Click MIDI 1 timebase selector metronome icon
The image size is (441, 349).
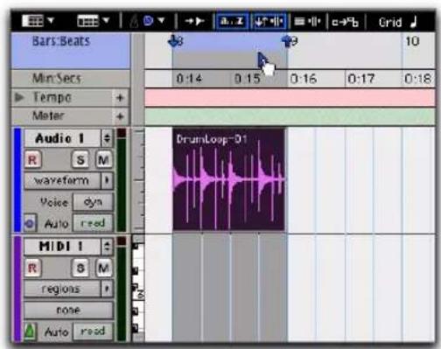coord(30,332)
